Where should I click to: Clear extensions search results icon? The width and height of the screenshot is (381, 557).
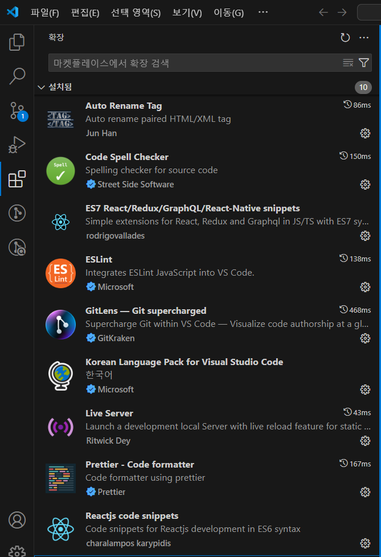(x=348, y=63)
